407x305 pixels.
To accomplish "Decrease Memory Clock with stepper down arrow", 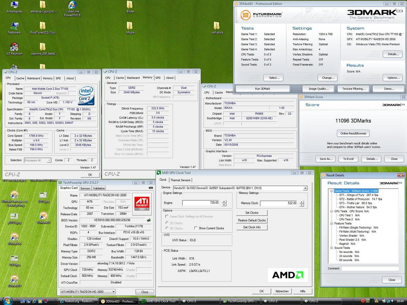I will pos(302,205).
